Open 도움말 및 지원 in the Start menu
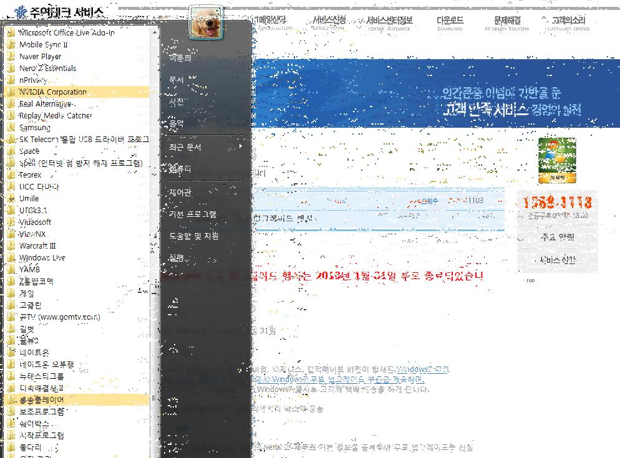This screenshot has width=620, height=458. 194,236
